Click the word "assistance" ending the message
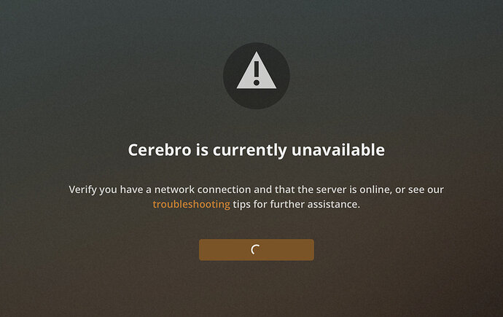 click(334, 204)
